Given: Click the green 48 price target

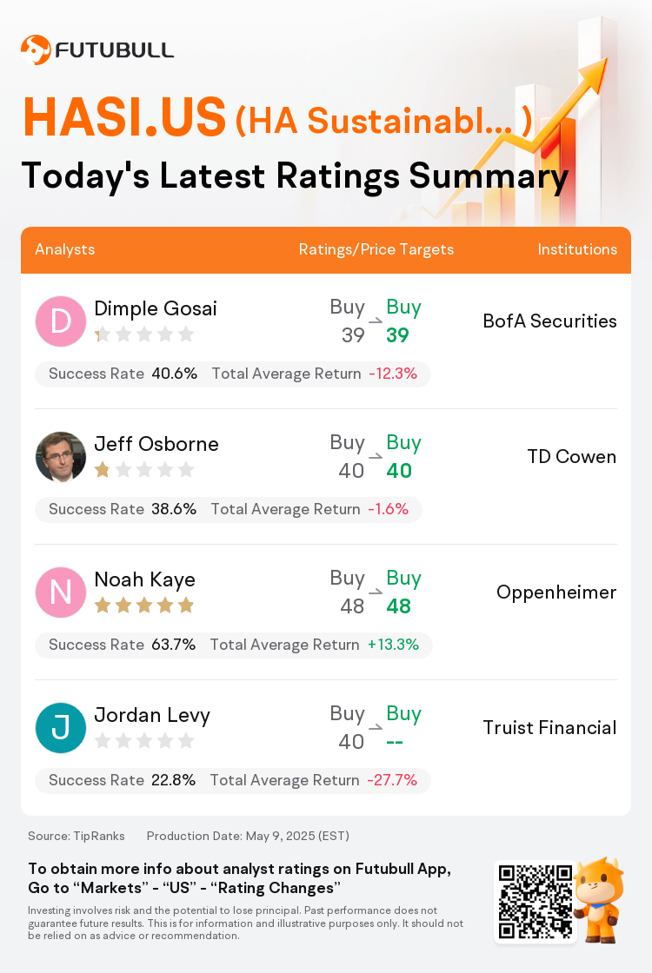Looking at the screenshot, I should (399, 606).
